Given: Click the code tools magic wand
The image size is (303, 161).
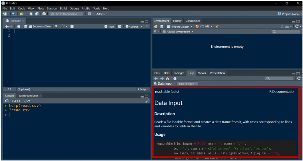Looking at the screenshot, I should (x=63, y=26).
